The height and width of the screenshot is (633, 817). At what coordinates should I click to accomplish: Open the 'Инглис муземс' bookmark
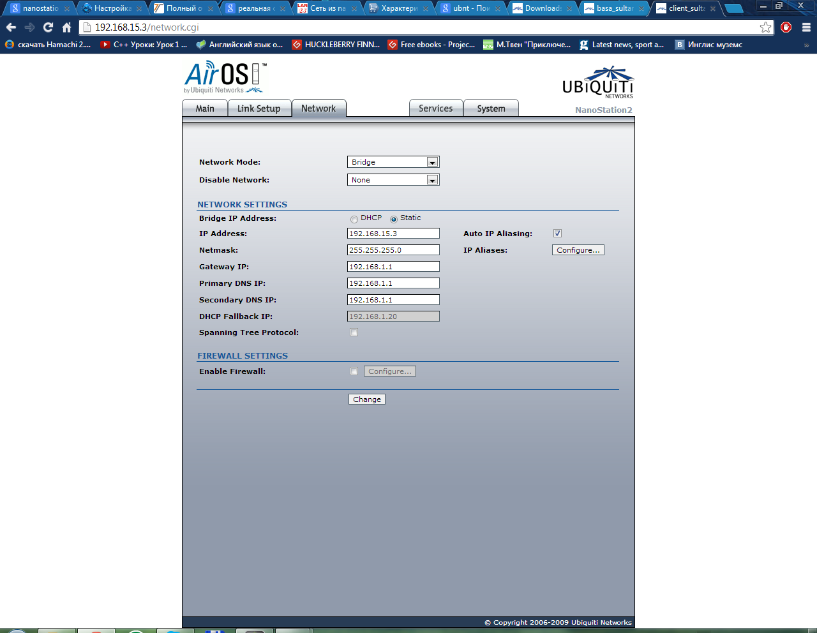click(709, 45)
